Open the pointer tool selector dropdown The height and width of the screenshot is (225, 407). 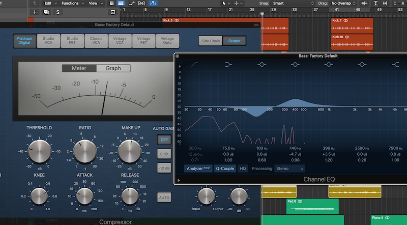click(x=226, y=4)
